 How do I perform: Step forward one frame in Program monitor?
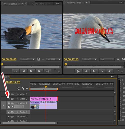click(x=102, y=71)
